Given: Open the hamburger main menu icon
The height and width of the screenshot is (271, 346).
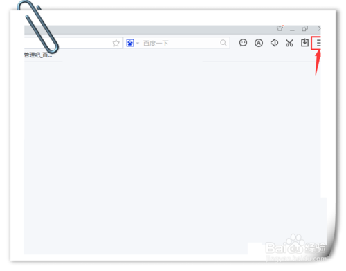Looking at the screenshot, I should [x=318, y=43].
